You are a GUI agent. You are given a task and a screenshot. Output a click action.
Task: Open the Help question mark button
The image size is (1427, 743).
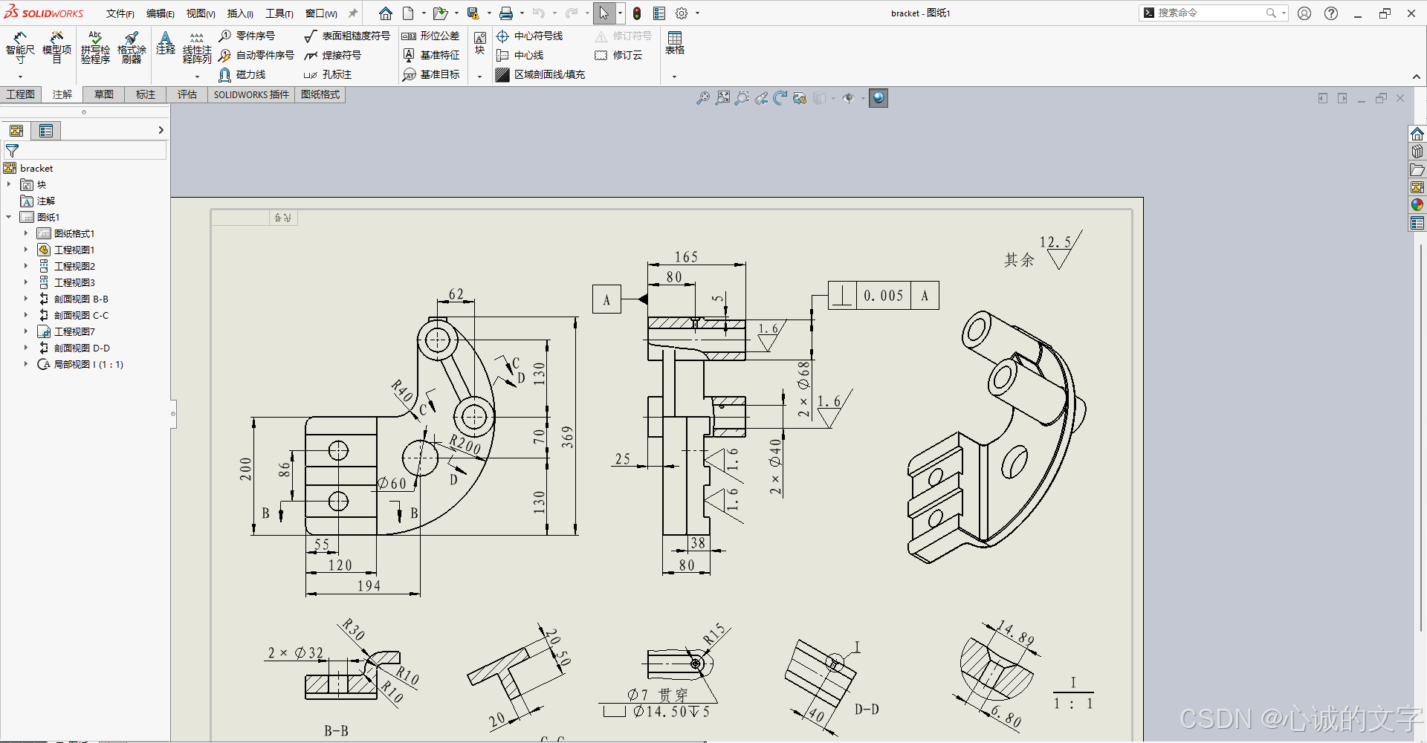click(x=1331, y=13)
